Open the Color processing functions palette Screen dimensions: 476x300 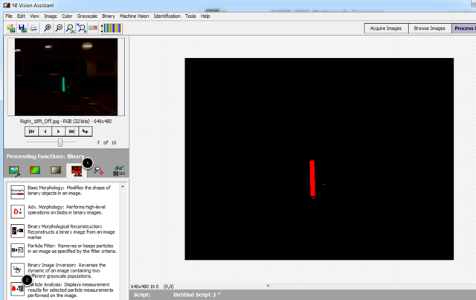tap(35, 170)
